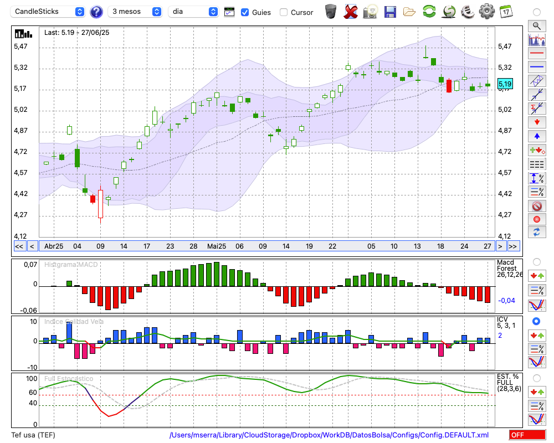Open the CandleSticks chart type dropdown
The height and width of the screenshot is (443, 554).
click(47, 12)
